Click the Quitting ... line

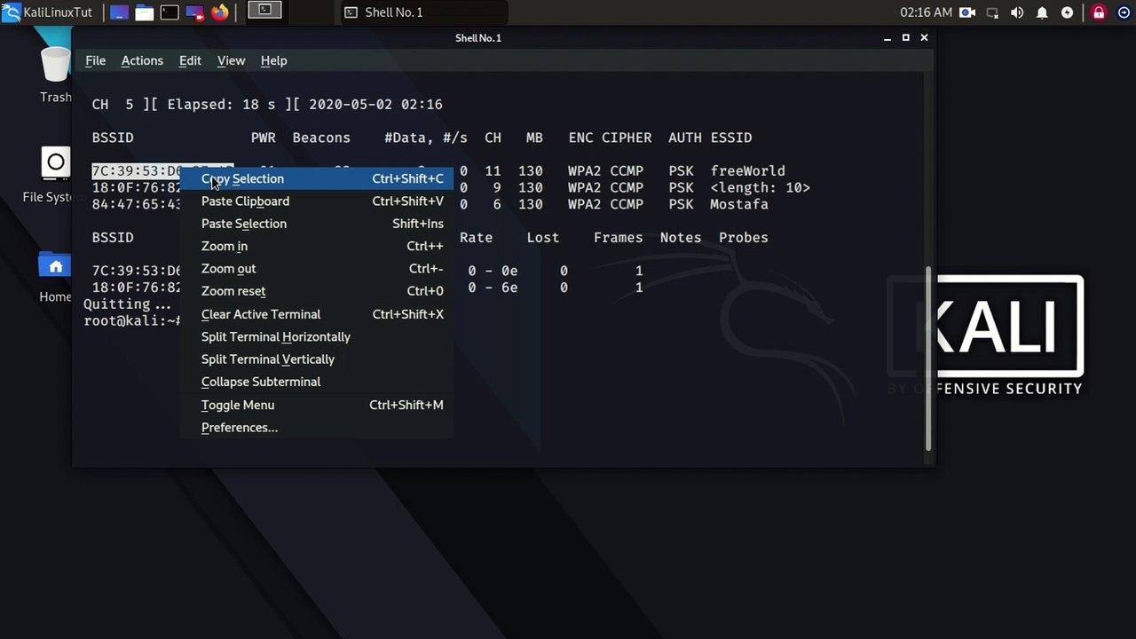point(128,304)
